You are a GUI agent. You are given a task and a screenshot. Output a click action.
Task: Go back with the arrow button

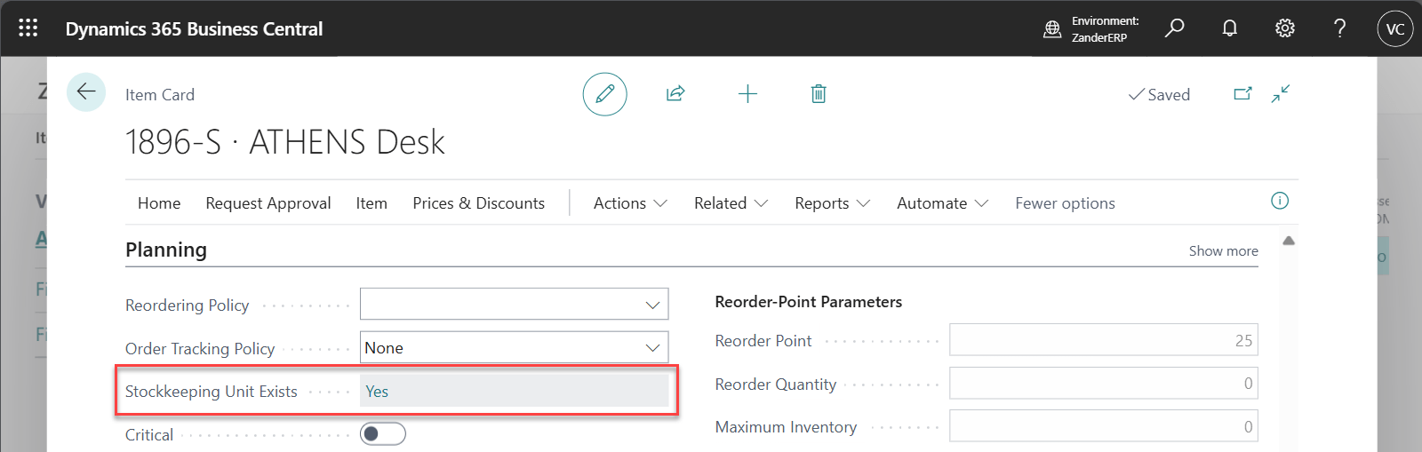86,91
